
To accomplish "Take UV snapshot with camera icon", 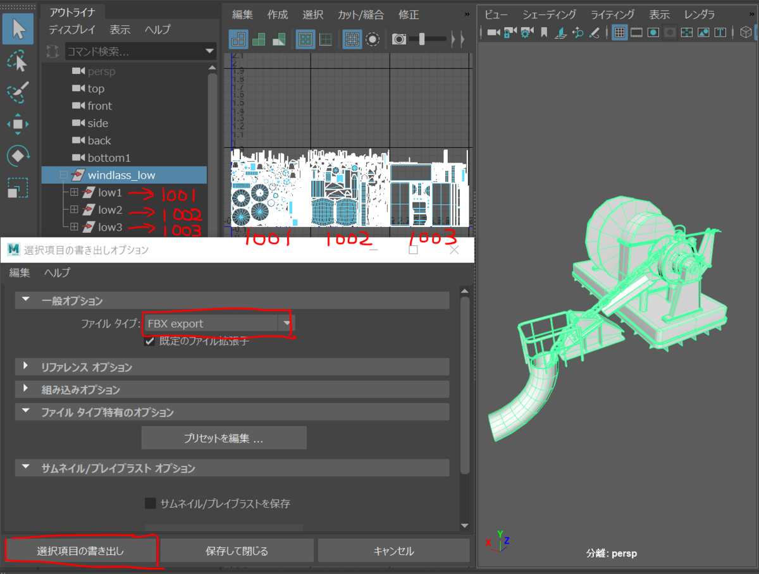I will click(x=399, y=39).
